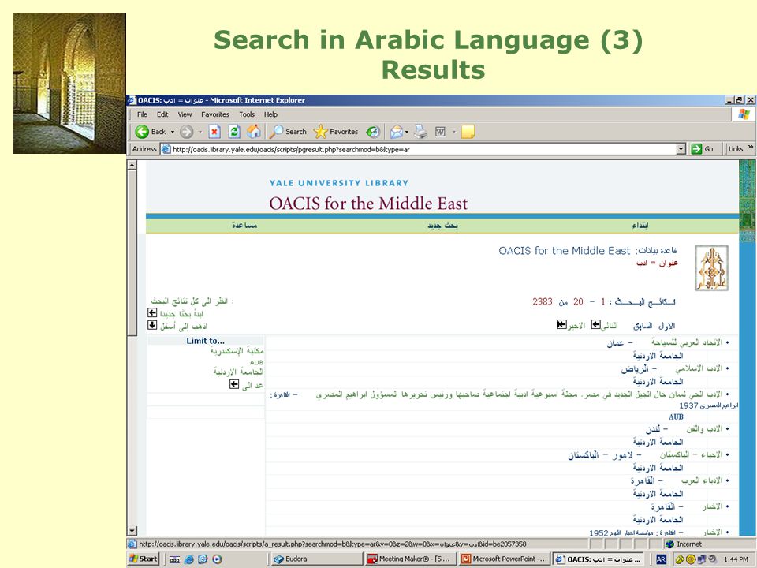Open the Edit with Word dropdown arrow
The height and width of the screenshot is (568, 757).
click(x=454, y=132)
